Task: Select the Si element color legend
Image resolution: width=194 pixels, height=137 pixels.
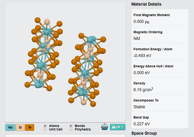Action: (20, 127)
